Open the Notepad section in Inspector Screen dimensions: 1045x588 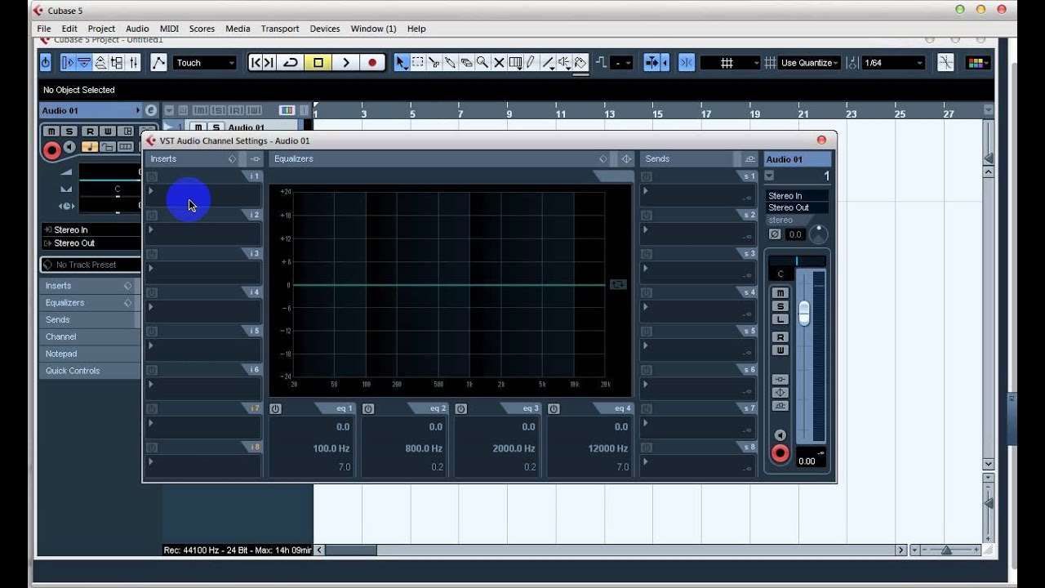(x=88, y=354)
